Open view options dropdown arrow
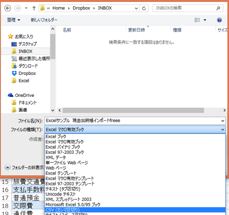This screenshot has height=215, width=229. [x=205, y=20]
